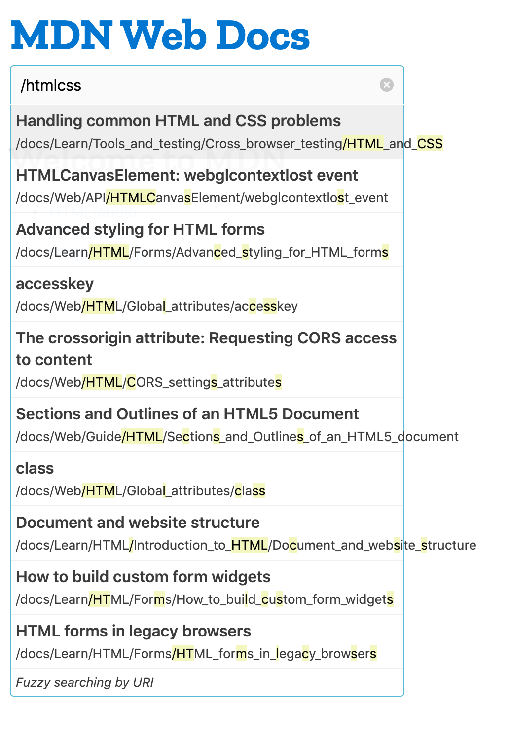
Task: Click inside the search input showing /htmlcss
Action: (148, 85)
